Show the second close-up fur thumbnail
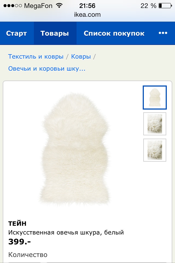175x263 pixels. pyautogui.click(x=155, y=124)
